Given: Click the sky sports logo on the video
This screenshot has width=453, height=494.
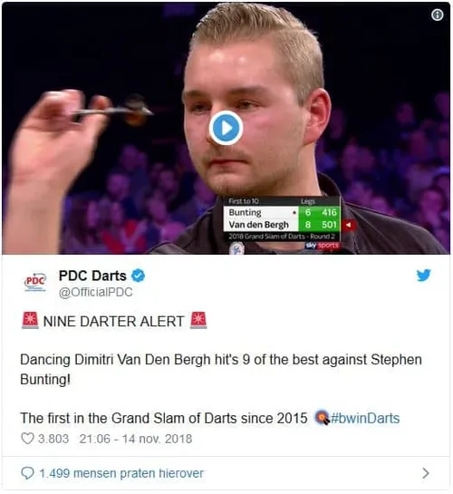Looking at the screenshot, I should coord(322,245).
